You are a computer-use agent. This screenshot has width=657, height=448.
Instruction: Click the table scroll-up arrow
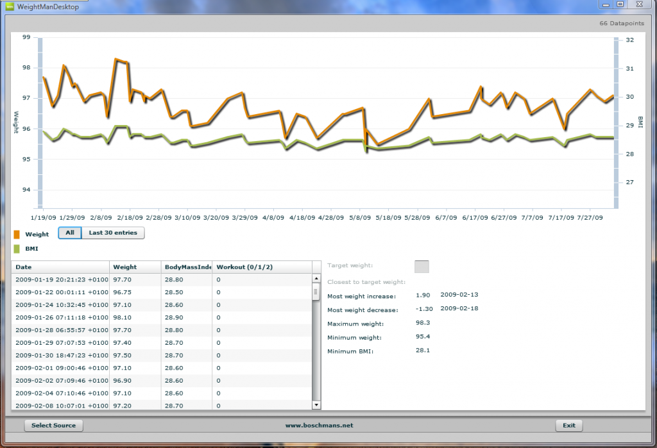click(x=316, y=279)
